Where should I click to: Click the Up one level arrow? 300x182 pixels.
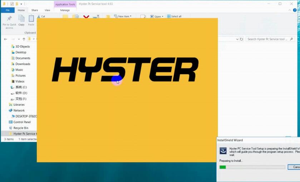point(24,39)
